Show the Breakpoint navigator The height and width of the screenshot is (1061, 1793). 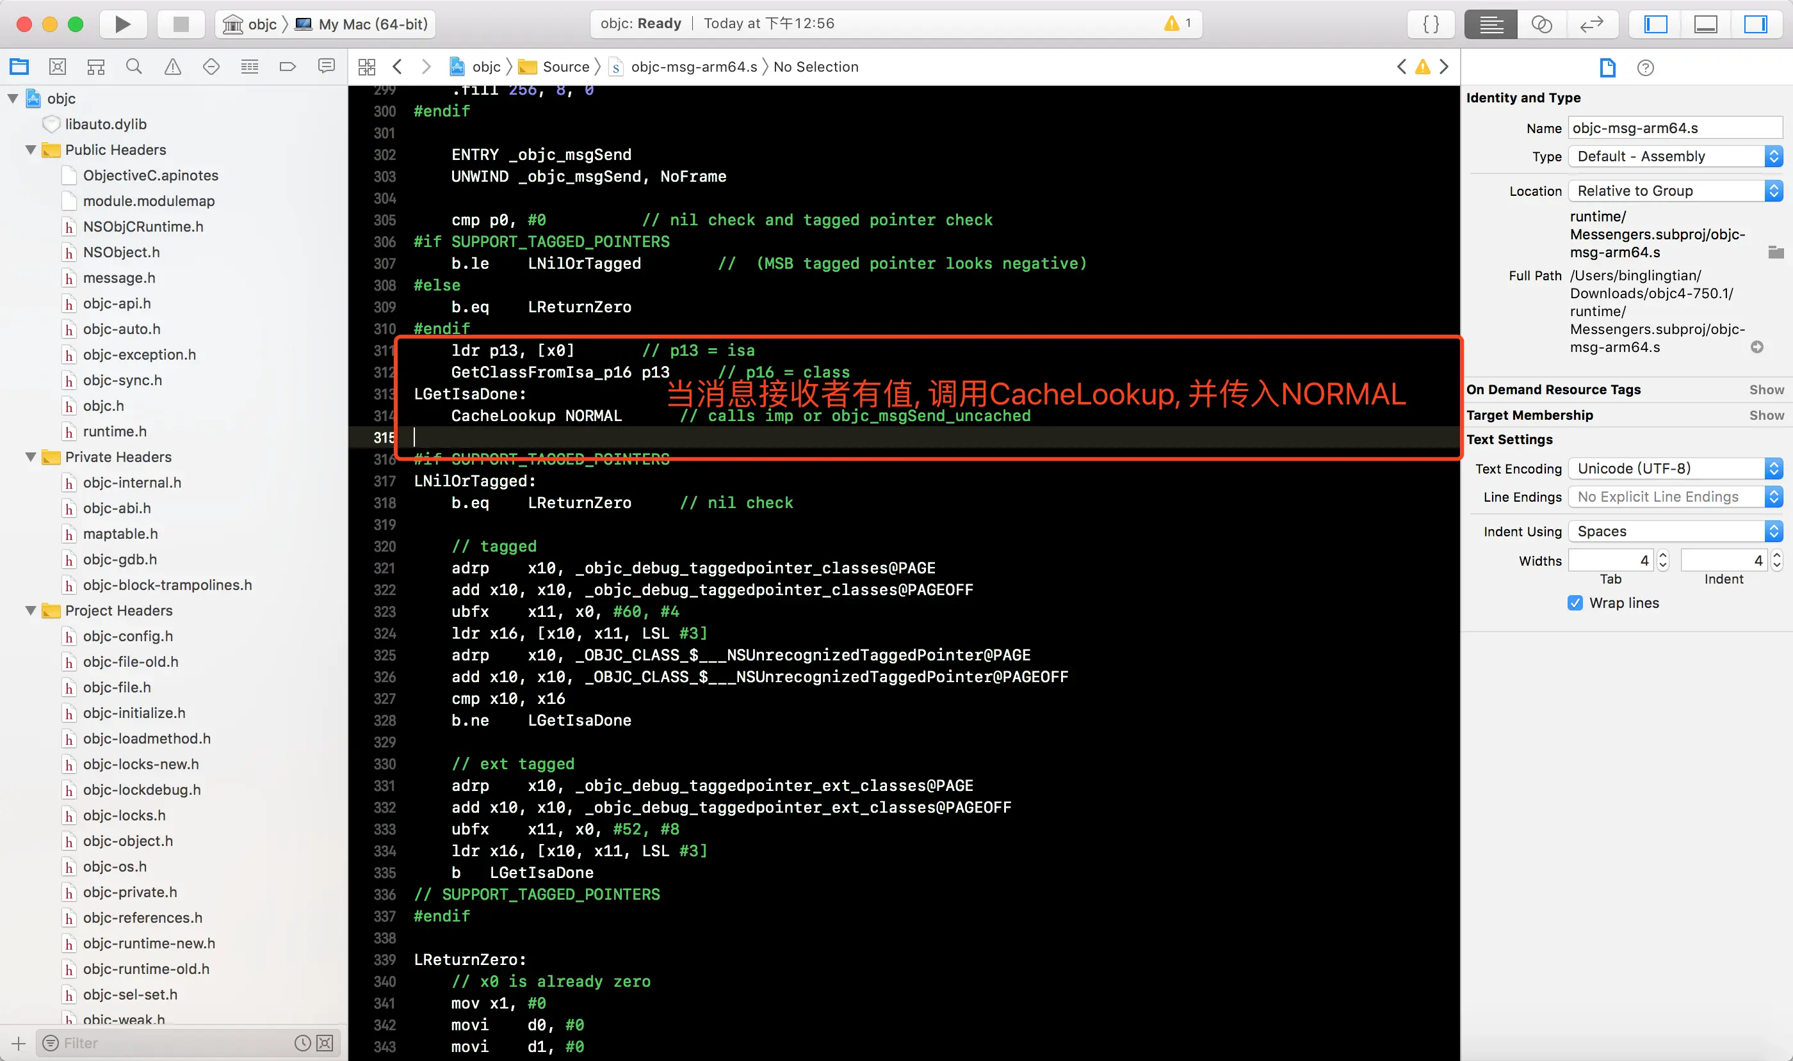click(x=288, y=67)
